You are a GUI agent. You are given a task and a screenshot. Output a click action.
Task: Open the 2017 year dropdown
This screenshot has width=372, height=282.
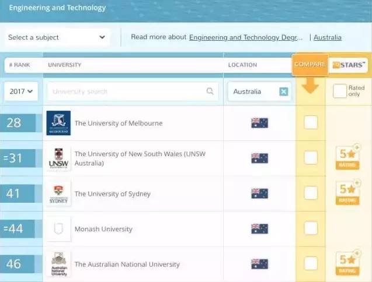tap(21, 91)
